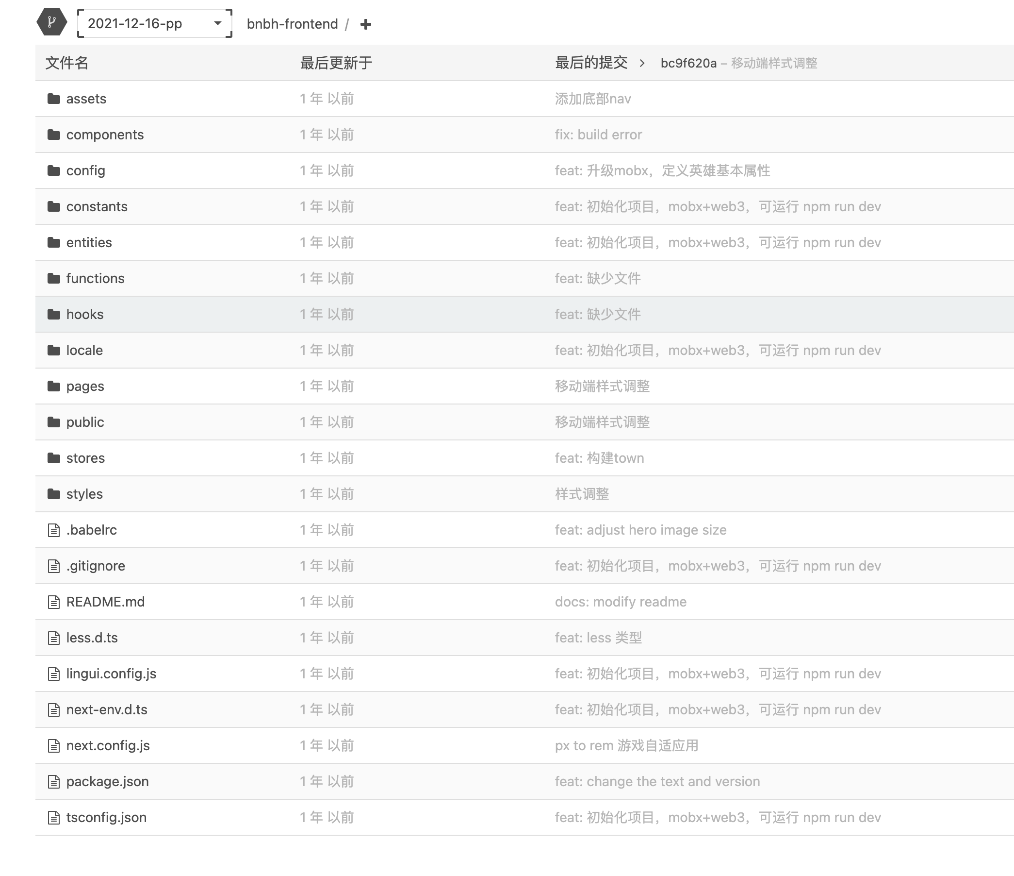Click the less.d.ts file icon

pyautogui.click(x=54, y=638)
